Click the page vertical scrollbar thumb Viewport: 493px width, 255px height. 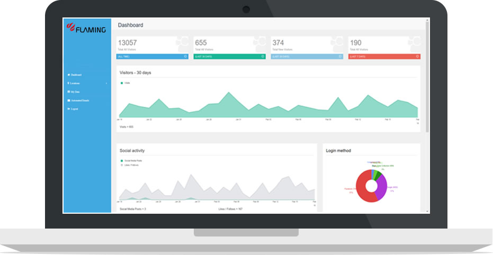coord(427,77)
